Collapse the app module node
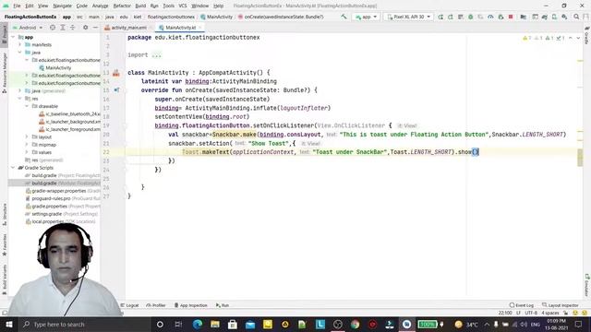Viewport: 591px width, 332px height. [14, 37]
